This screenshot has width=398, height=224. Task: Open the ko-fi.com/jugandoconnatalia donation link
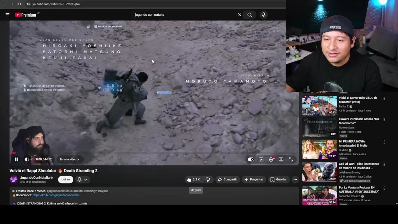tap(56, 195)
